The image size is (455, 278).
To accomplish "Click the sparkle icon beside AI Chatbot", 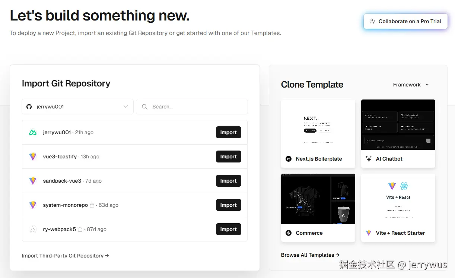I will coord(369,159).
